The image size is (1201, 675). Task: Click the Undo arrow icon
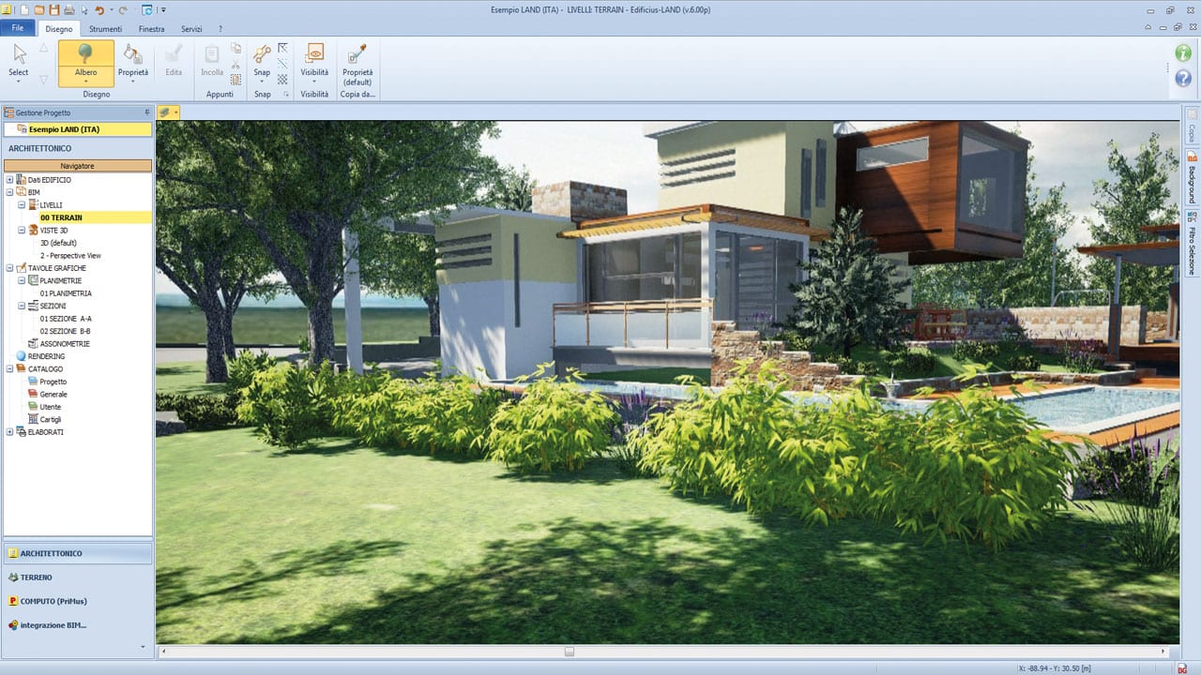coord(100,9)
